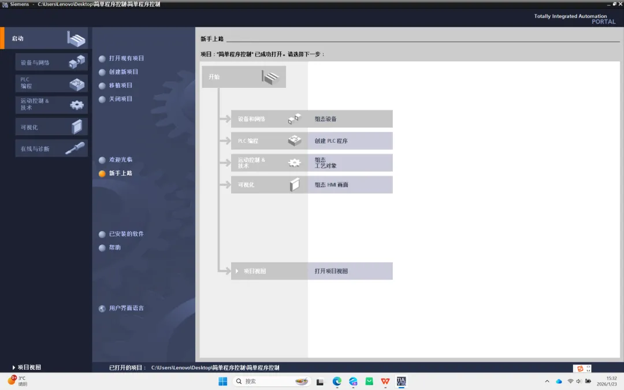Viewport: 624px width, 390px height.
Task: Open the Windows Start menu
Action: (x=223, y=381)
